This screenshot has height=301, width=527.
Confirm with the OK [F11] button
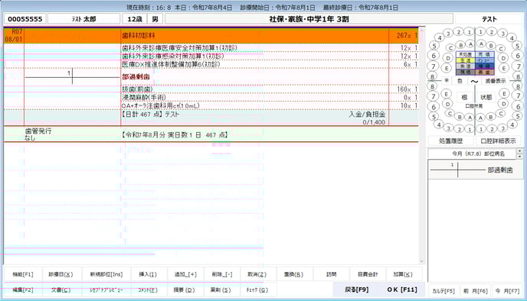[x=402, y=290]
